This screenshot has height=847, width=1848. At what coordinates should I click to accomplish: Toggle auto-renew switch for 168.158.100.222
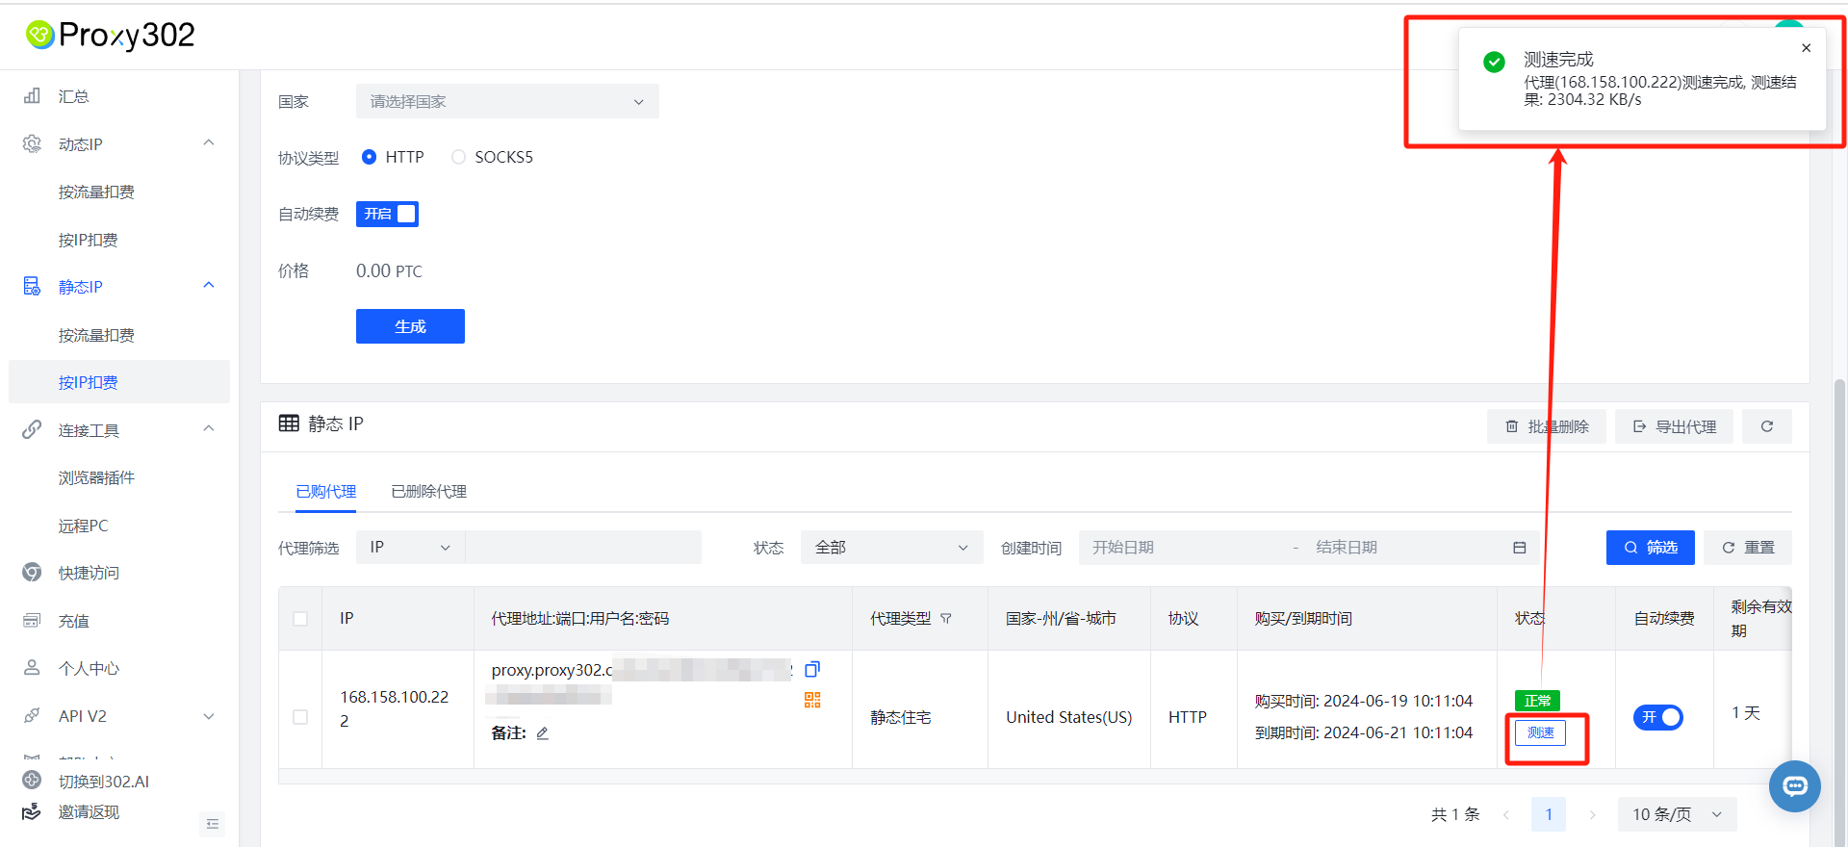point(1657,717)
